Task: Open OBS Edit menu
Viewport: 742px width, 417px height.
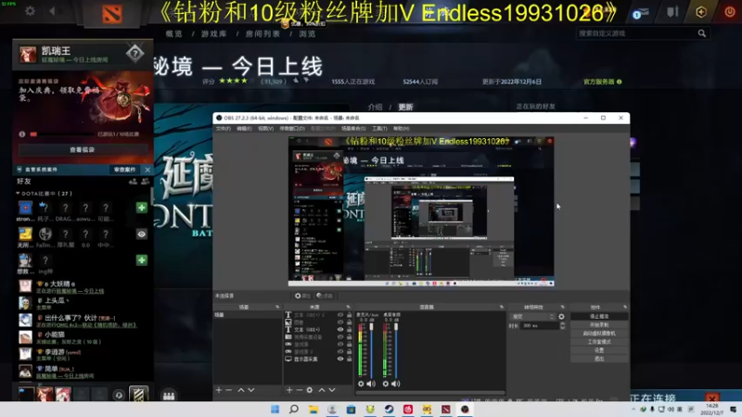Action: click(244, 129)
